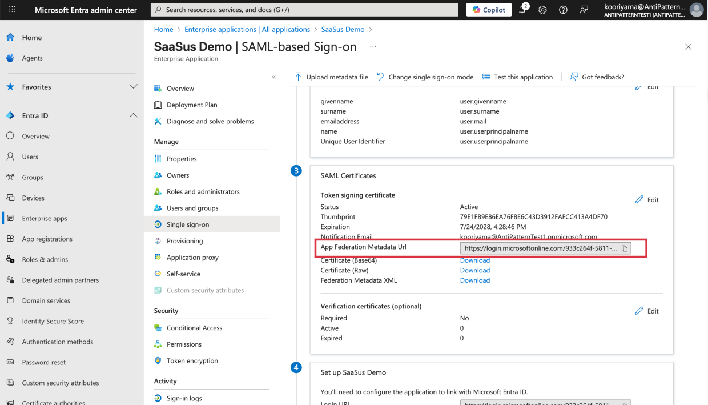Select Single sign-on in resource menu
Viewport: 708px width, 405px height.
point(212,224)
